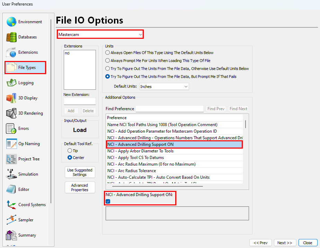Click the Find Next button
This screenshot has height=248, width=320.
tap(238, 109)
